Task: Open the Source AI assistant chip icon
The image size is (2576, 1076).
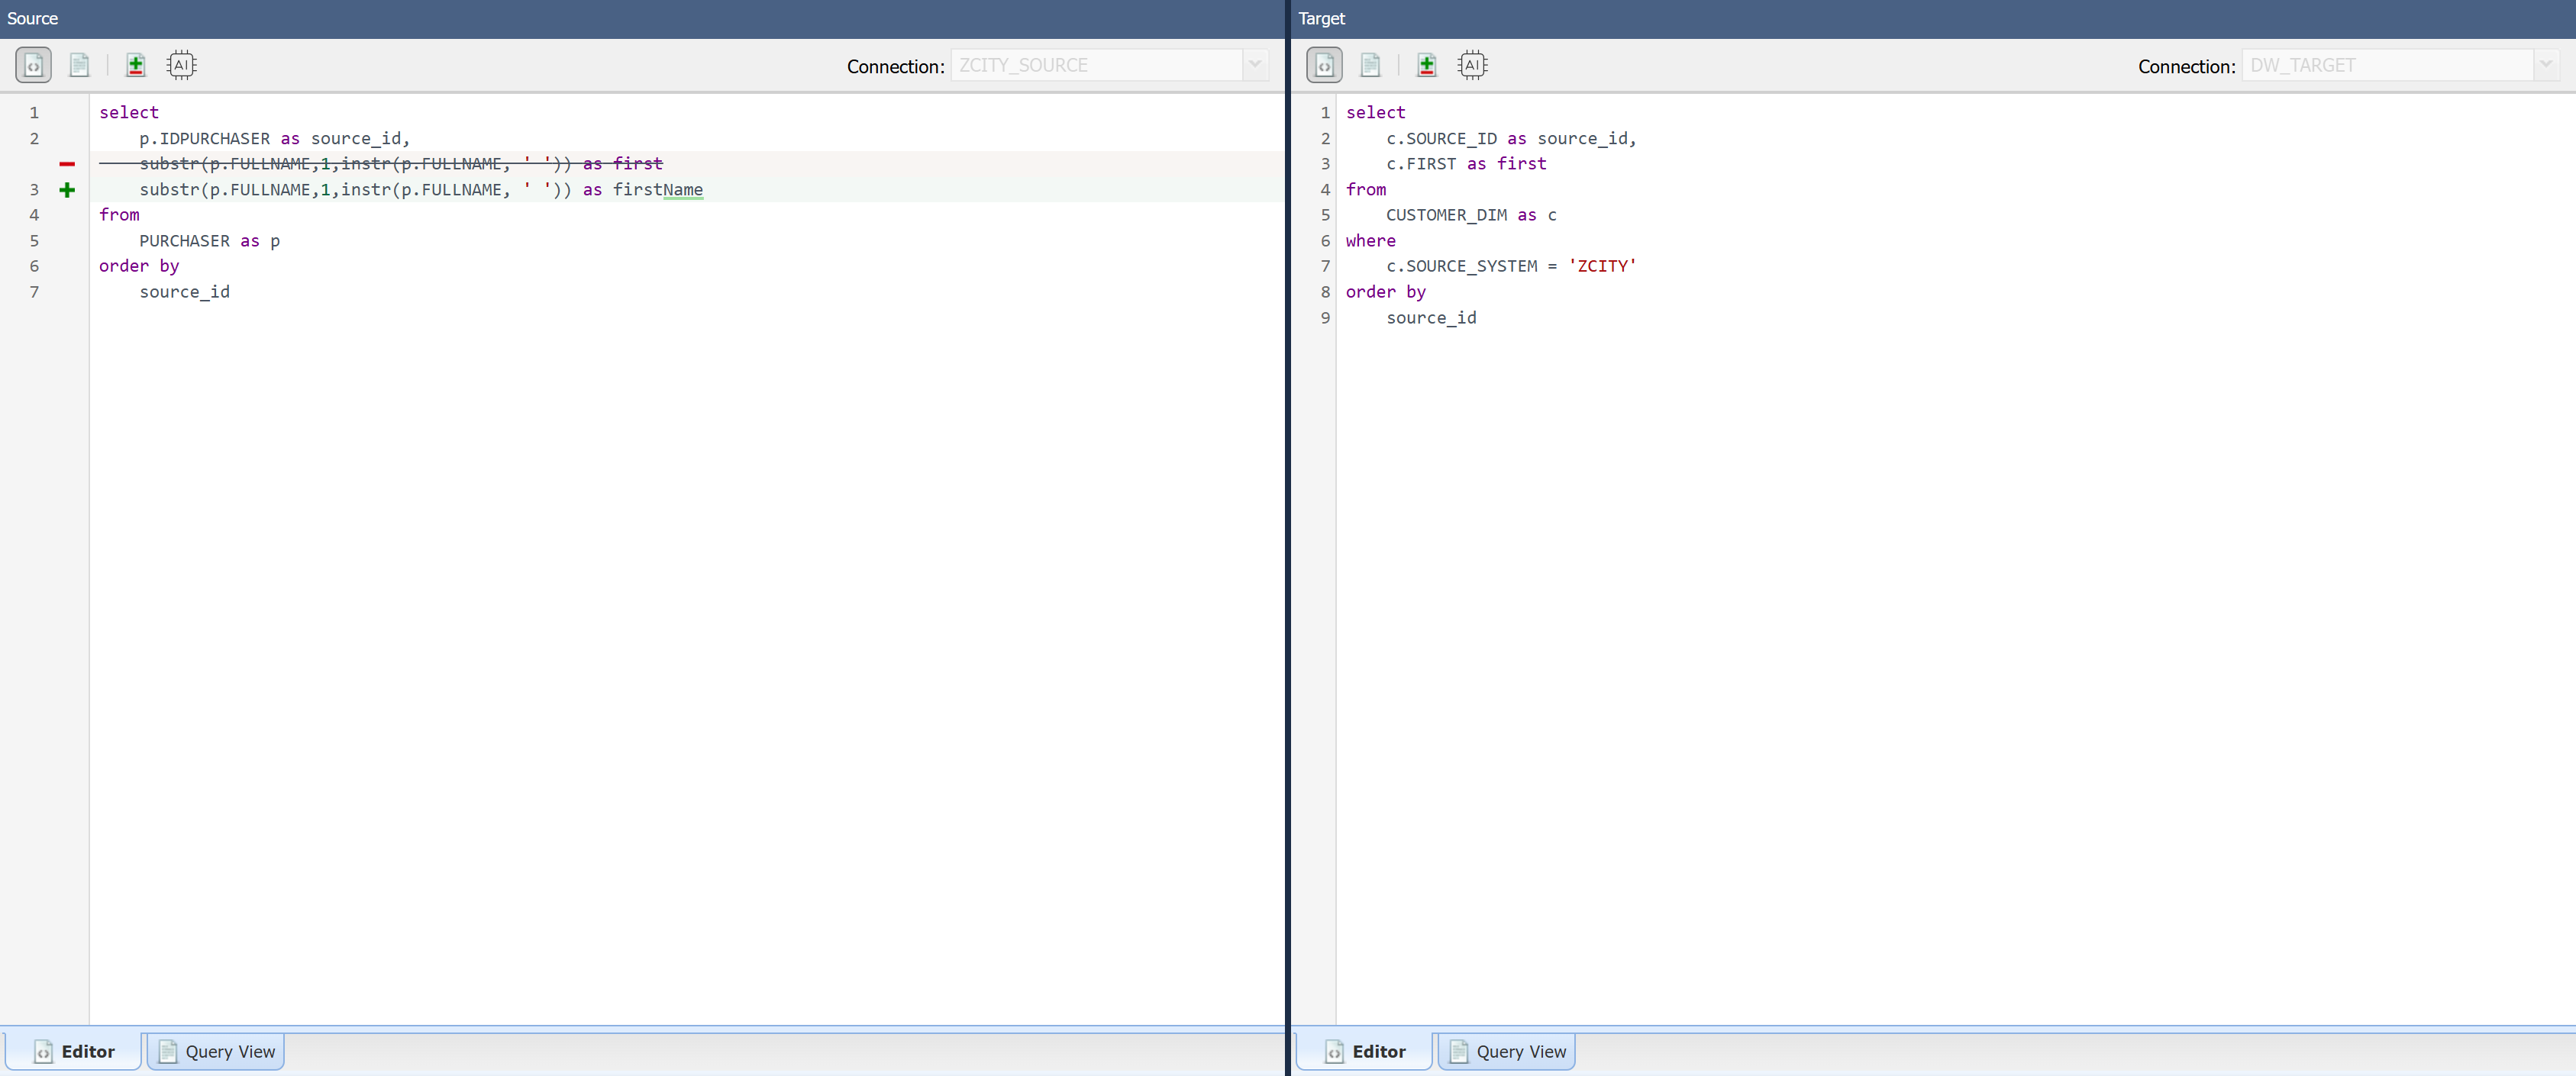Action: click(181, 65)
